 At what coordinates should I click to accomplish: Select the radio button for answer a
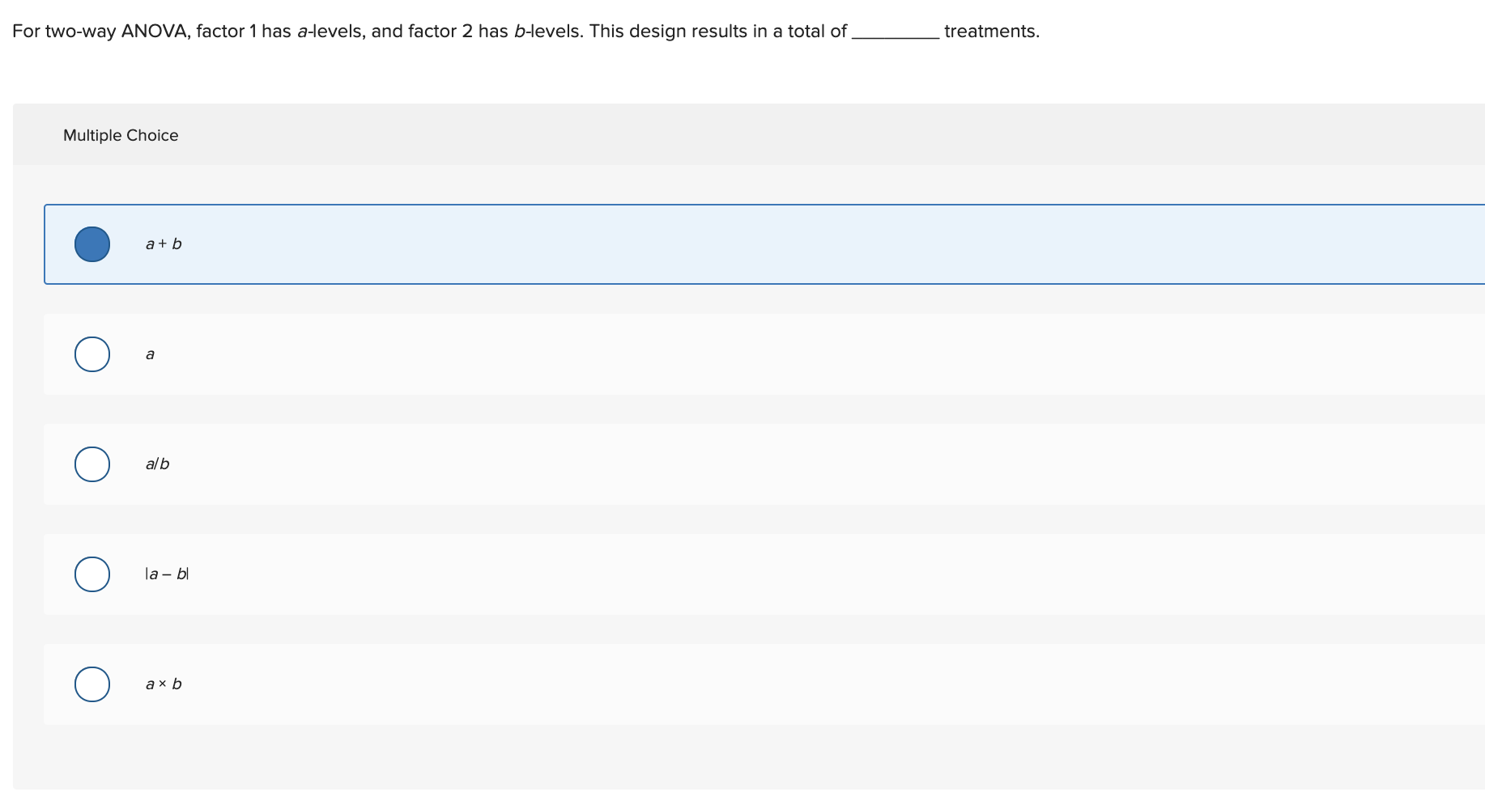91,354
